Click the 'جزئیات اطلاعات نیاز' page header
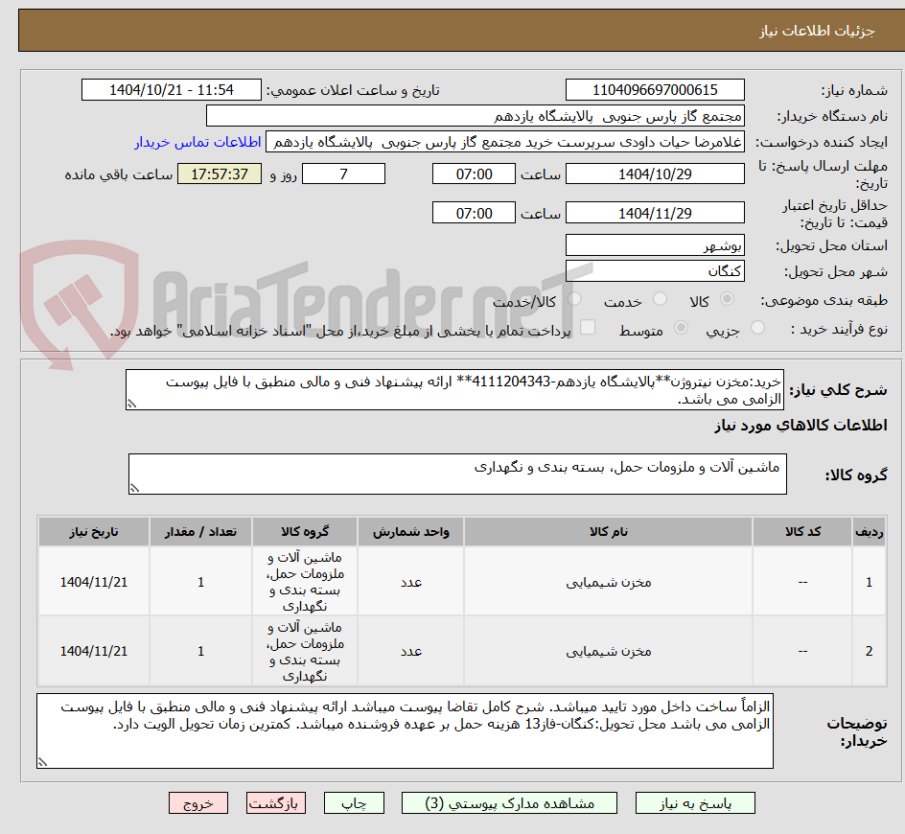905x834 pixels. (817, 31)
